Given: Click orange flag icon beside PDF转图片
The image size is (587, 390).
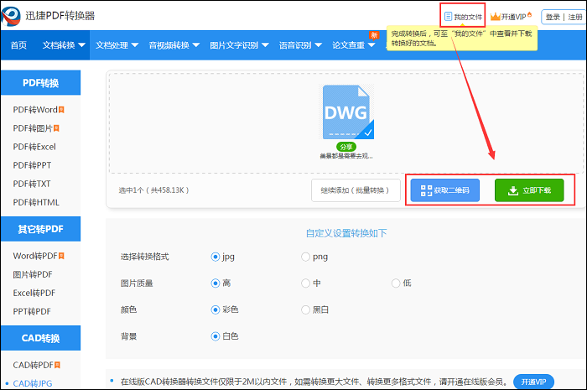Looking at the screenshot, I should [x=56, y=128].
